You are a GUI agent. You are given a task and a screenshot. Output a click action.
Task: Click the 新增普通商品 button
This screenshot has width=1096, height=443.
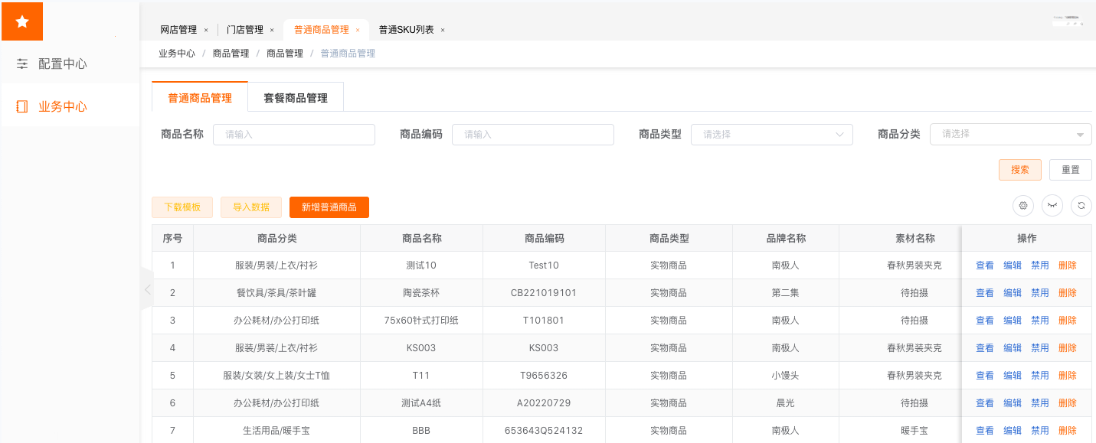329,207
